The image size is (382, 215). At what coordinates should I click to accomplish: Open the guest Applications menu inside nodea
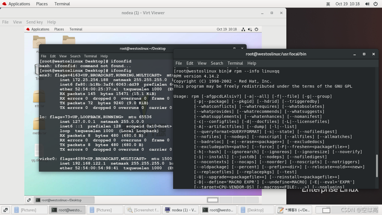(x=38, y=29)
